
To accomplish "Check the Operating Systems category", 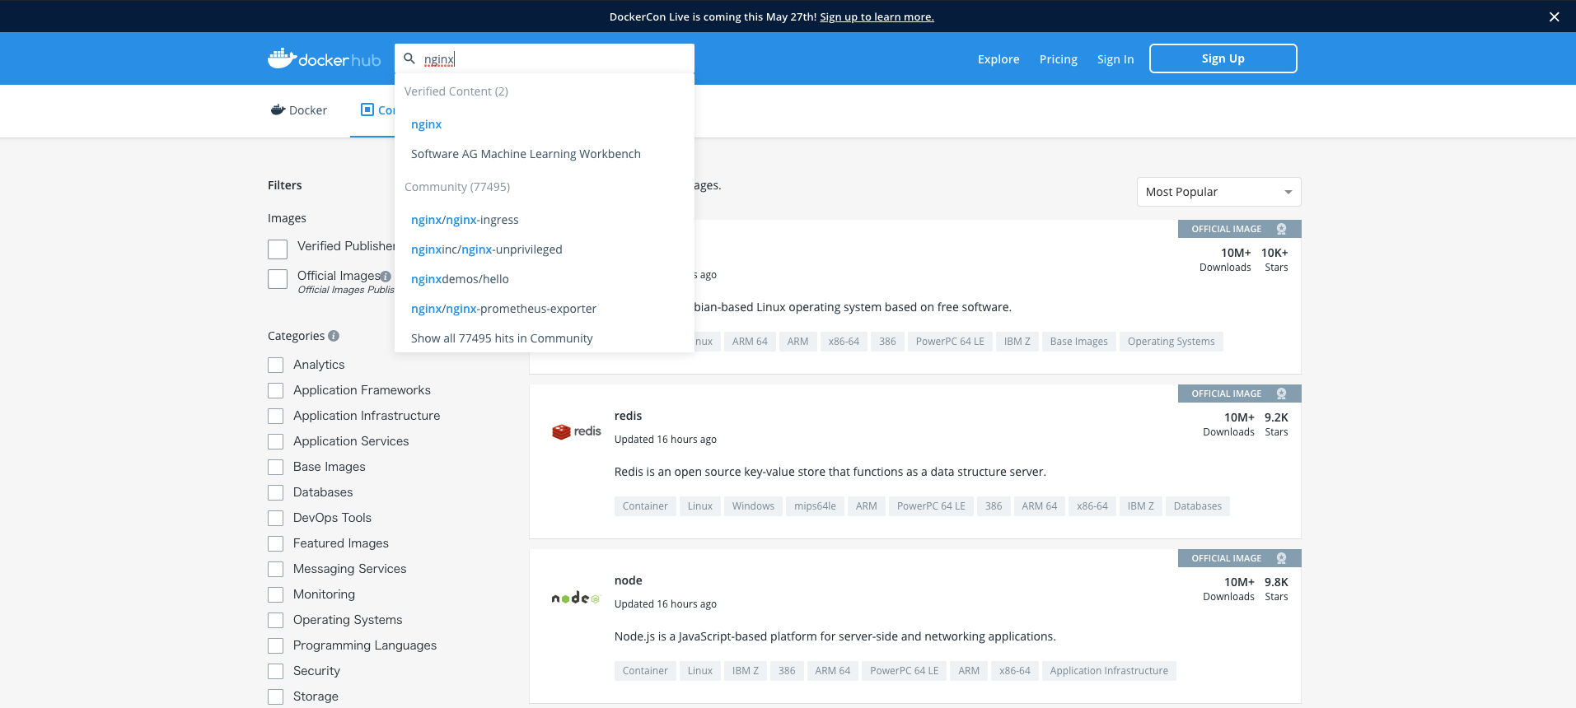I will coord(275,620).
